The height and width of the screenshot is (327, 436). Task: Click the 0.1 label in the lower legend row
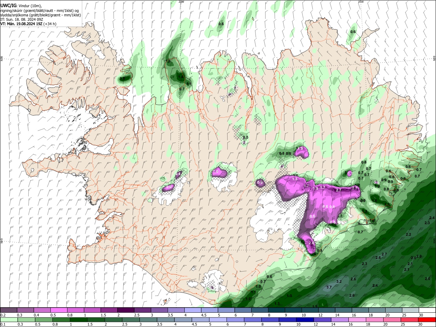(x=3, y=325)
